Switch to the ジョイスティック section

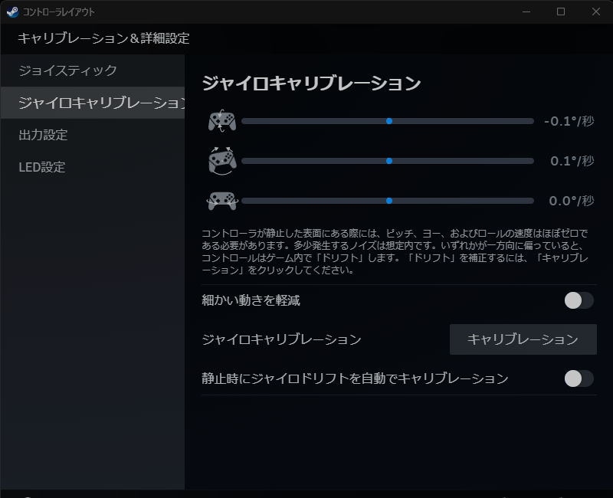[x=67, y=70]
